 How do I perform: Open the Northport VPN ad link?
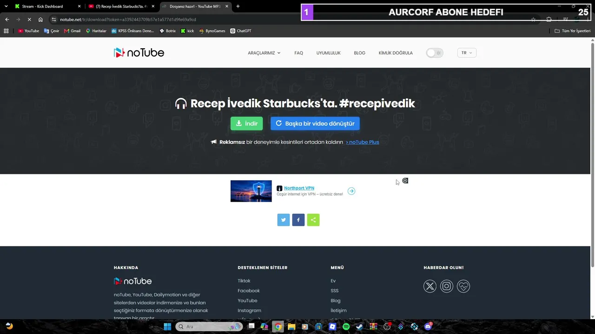tap(299, 188)
